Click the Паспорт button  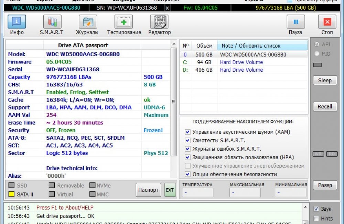[148, 190]
